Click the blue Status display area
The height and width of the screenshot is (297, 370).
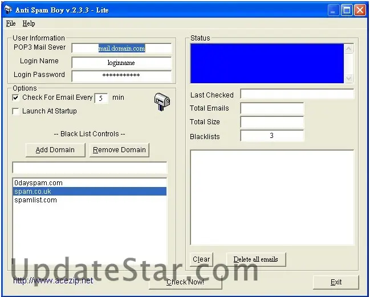[x=267, y=63]
